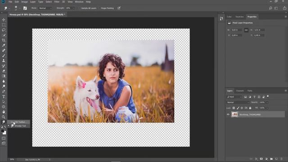Enable Sample All Layers checkbox
Screen dimensions: 288x162
coord(80,8)
